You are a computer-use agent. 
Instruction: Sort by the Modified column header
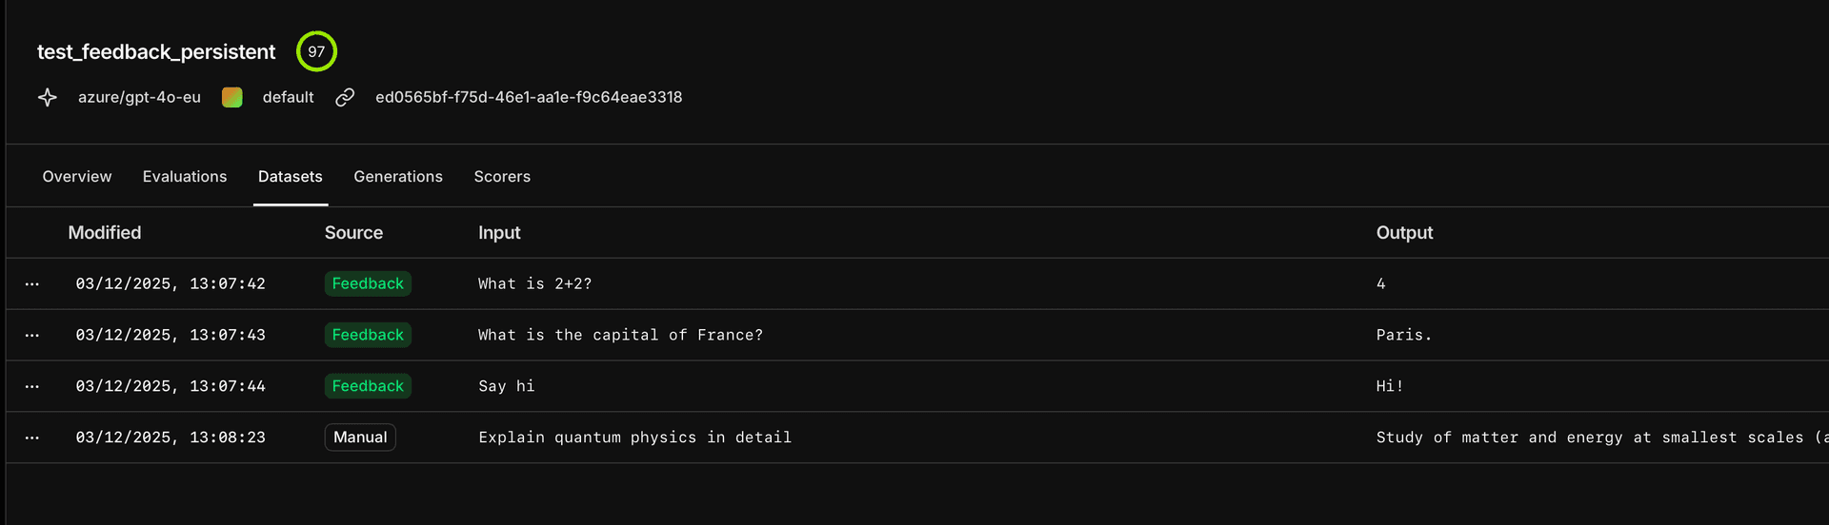tap(105, 233)
